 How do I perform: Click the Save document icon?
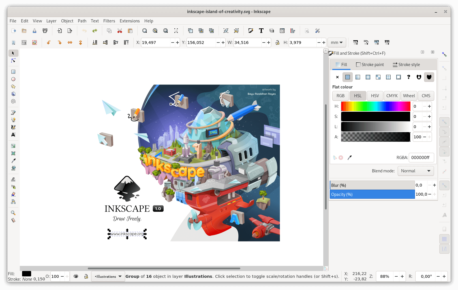click(x=34, y=31)
